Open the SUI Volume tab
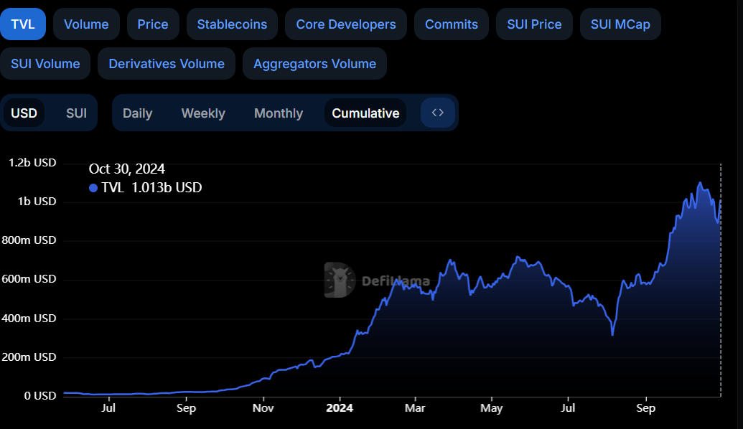The image size is (743, 429). pyautogui.click(x=45, y=63)
